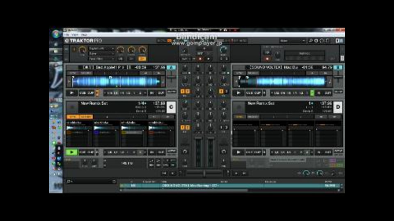The height and width of the screenshot is (221, 394).
Task: Select the highlighted SOUND VOLTEX track row
Action: click(230, 186)
